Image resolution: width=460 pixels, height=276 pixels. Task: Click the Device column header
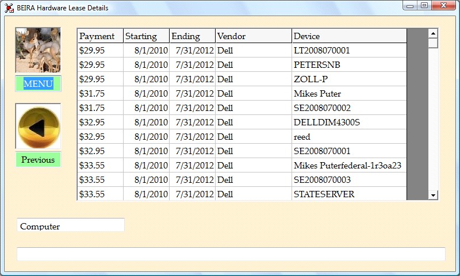click(x=348, y=36)
